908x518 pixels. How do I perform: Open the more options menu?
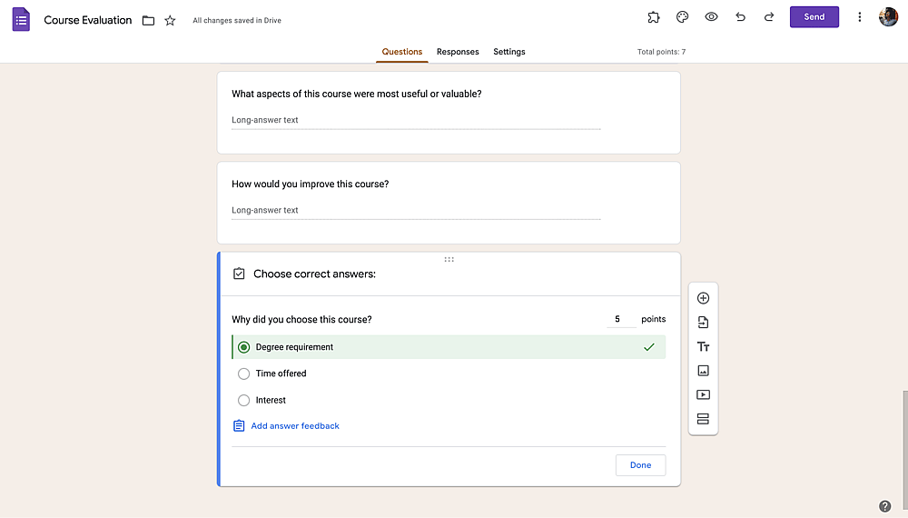click(x=859, y=16)
